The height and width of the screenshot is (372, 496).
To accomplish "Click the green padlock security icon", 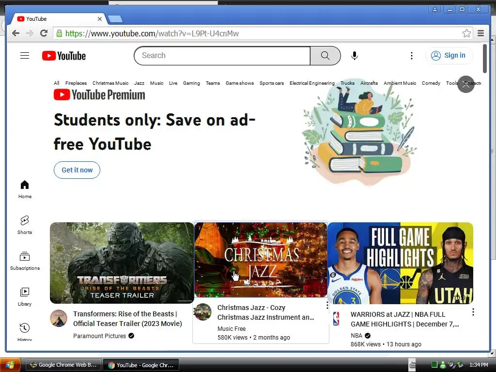I will pos(59,33).
